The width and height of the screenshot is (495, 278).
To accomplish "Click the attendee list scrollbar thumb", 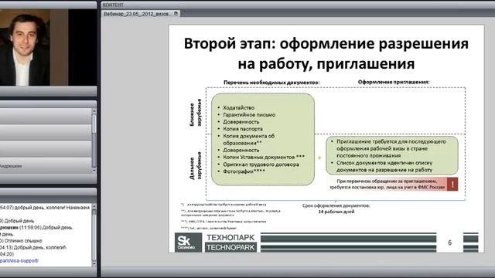I will click(94, 124).
